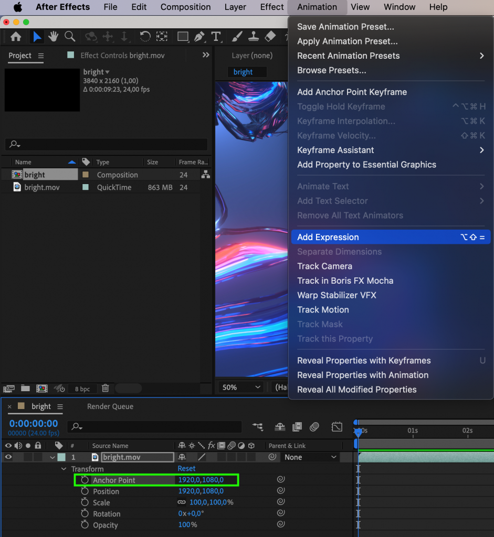Screen dimensions: 494x537
Task: Activate the Zoom tool
Action: coord(70,37)
